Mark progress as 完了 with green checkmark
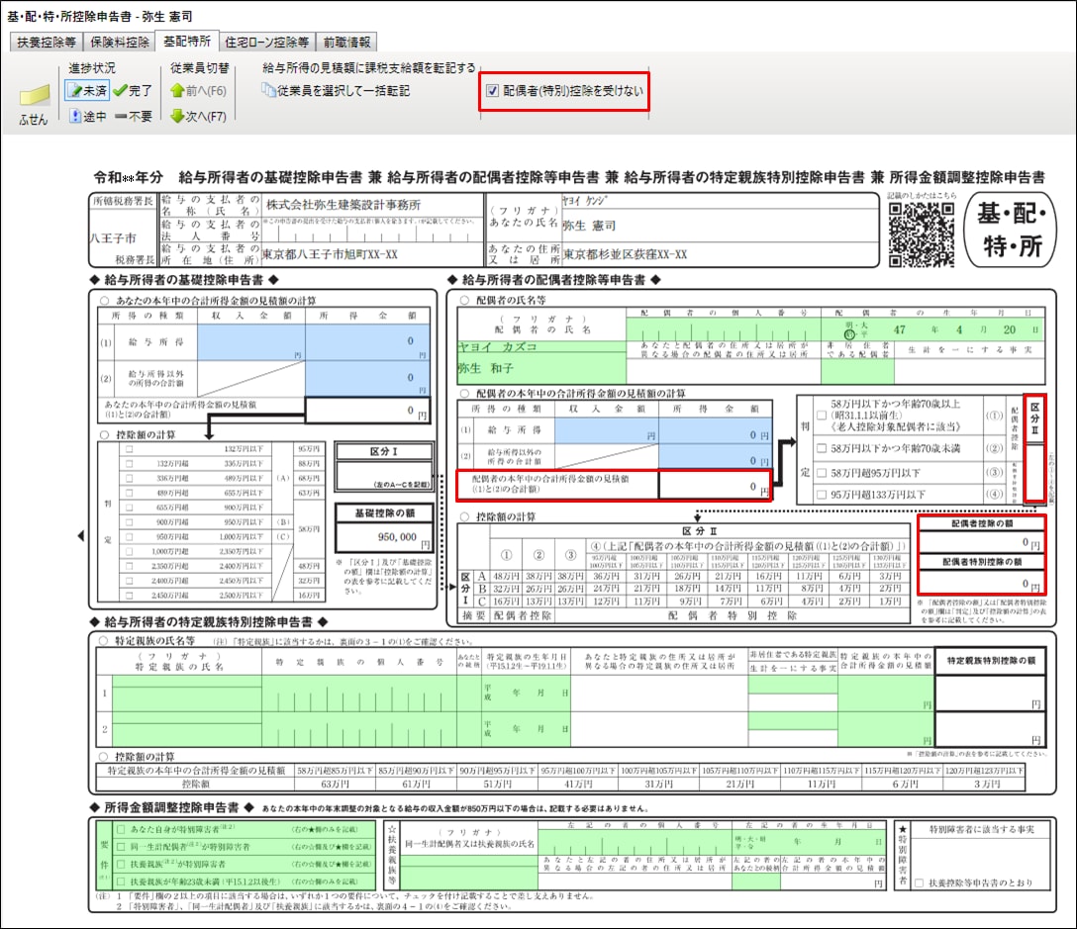Viewport: 1077px width, 929px height. 133,90
